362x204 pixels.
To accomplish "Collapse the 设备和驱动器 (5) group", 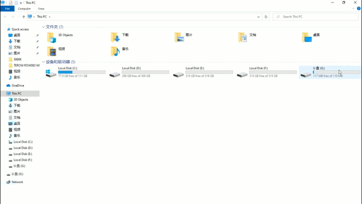I will point(43,62).
